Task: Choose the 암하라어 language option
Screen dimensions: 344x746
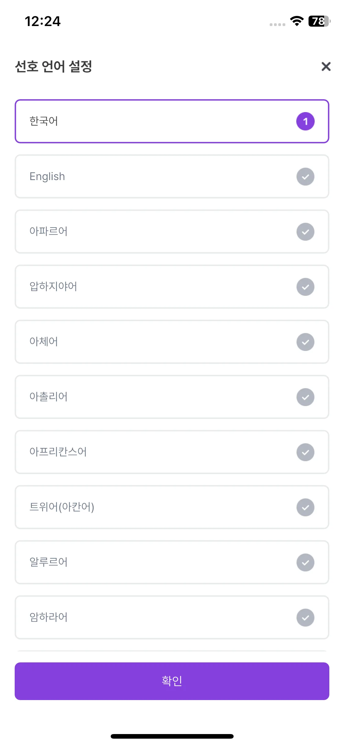Action: point(172,617)
